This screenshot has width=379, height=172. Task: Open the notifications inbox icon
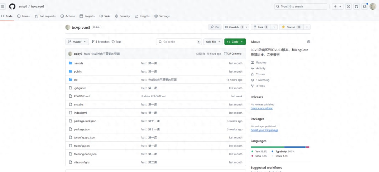364,6
